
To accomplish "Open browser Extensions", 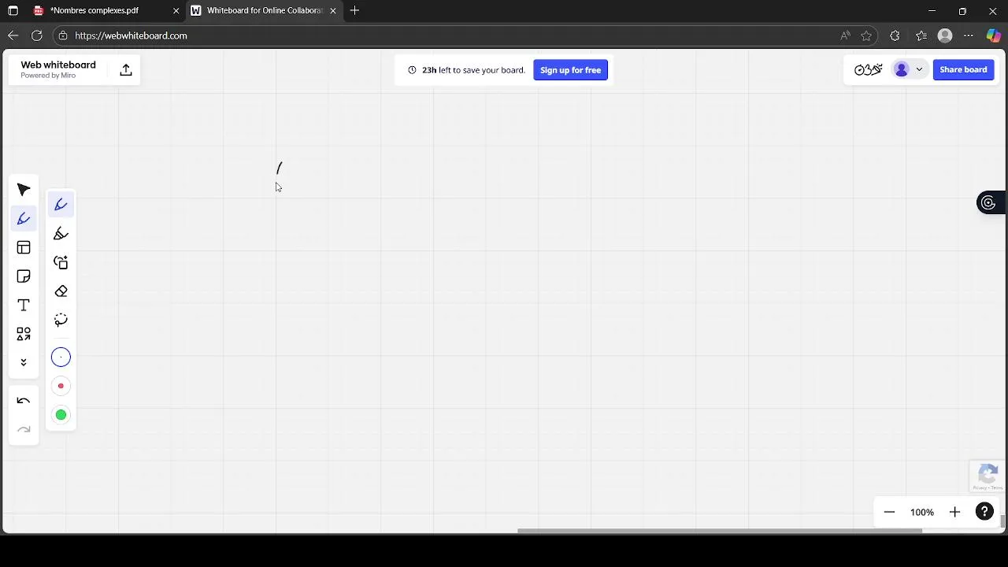I will [x=895, y=35].
